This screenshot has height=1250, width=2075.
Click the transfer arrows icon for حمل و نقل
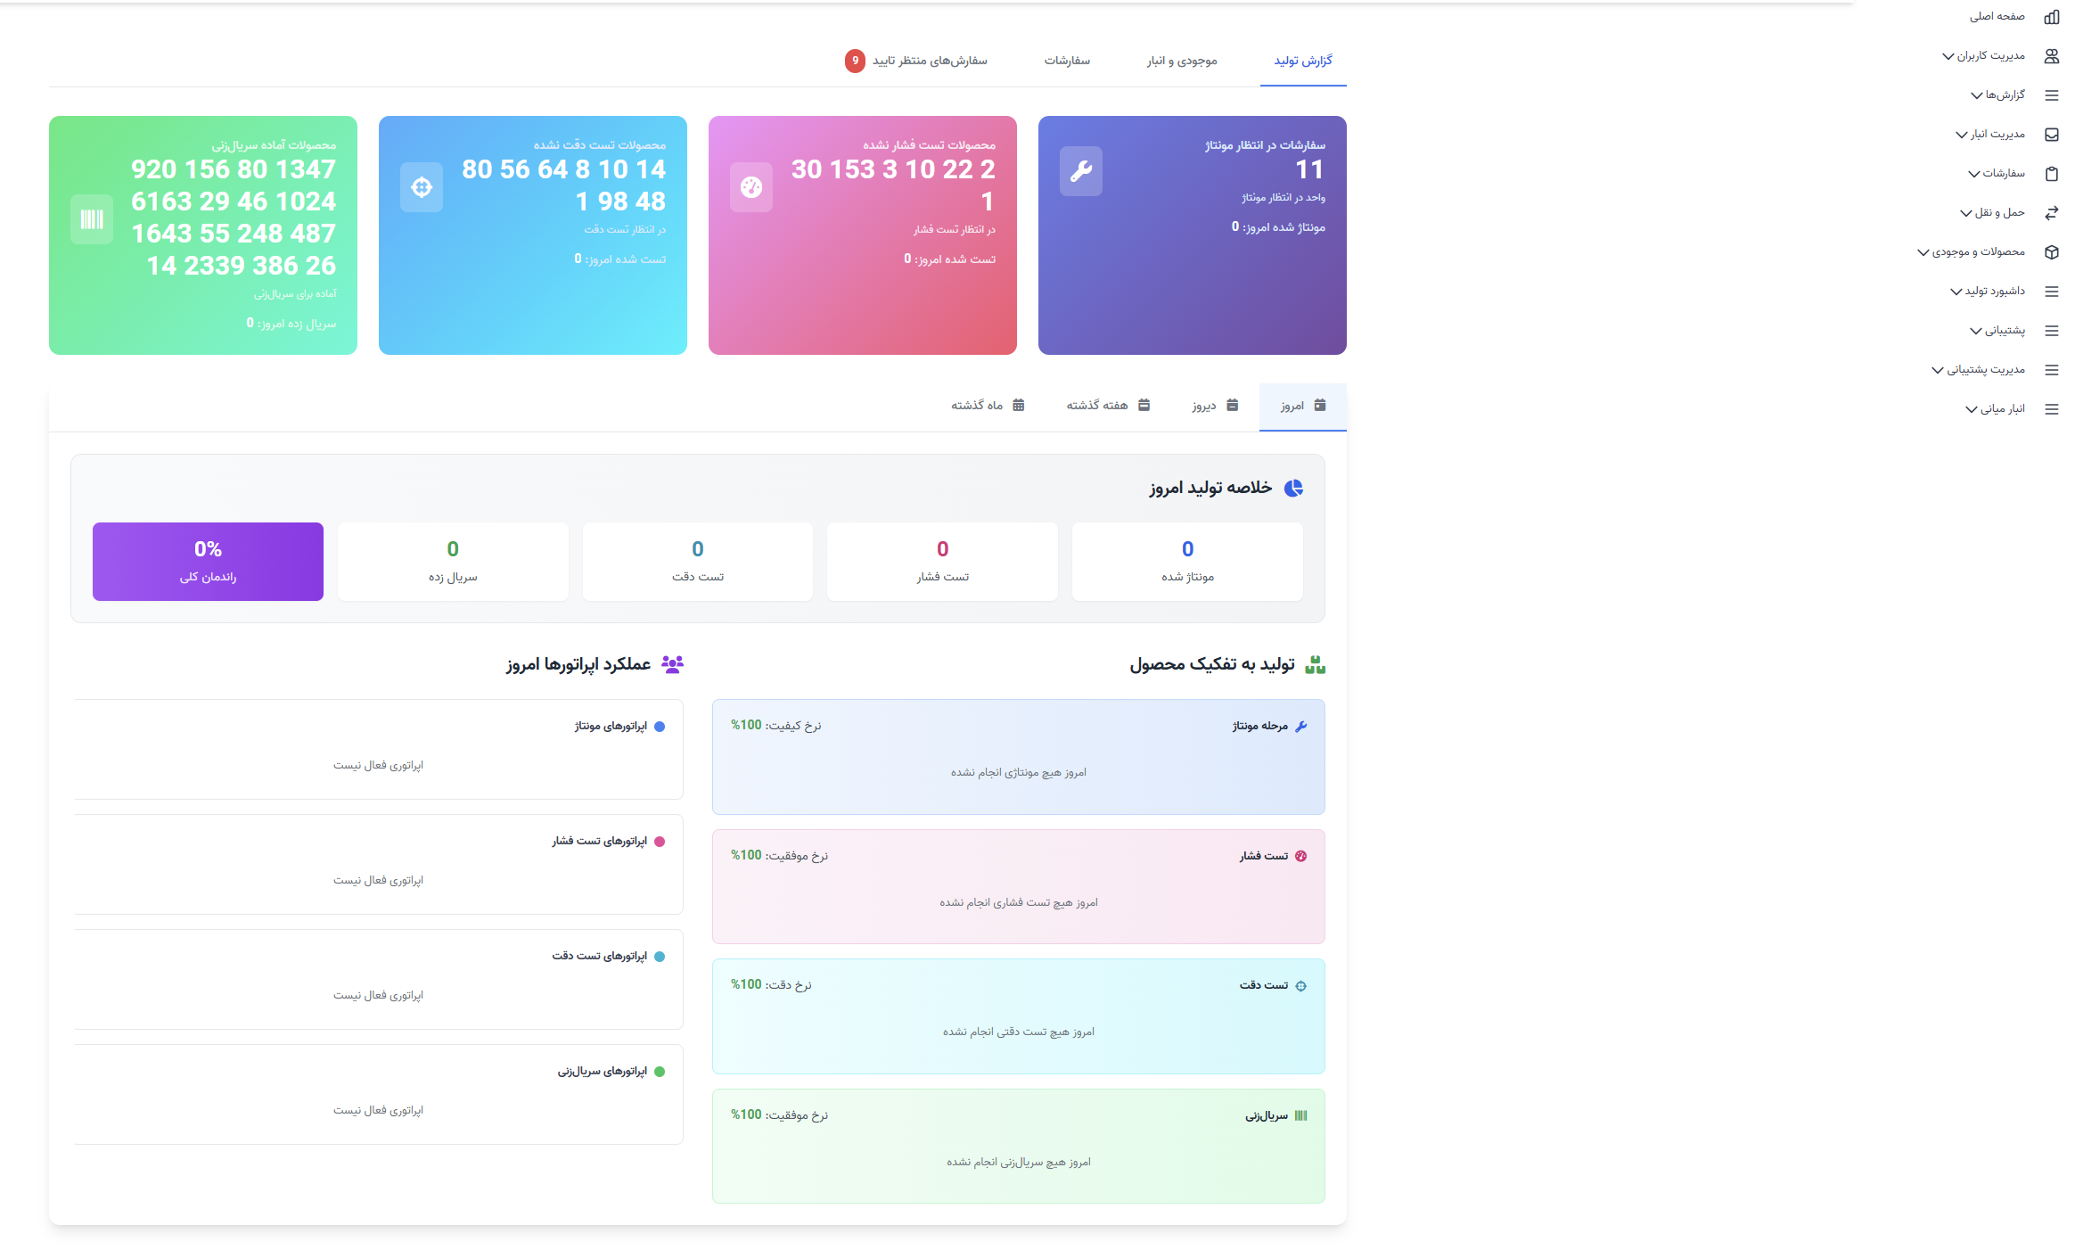tap(2051, 213)
